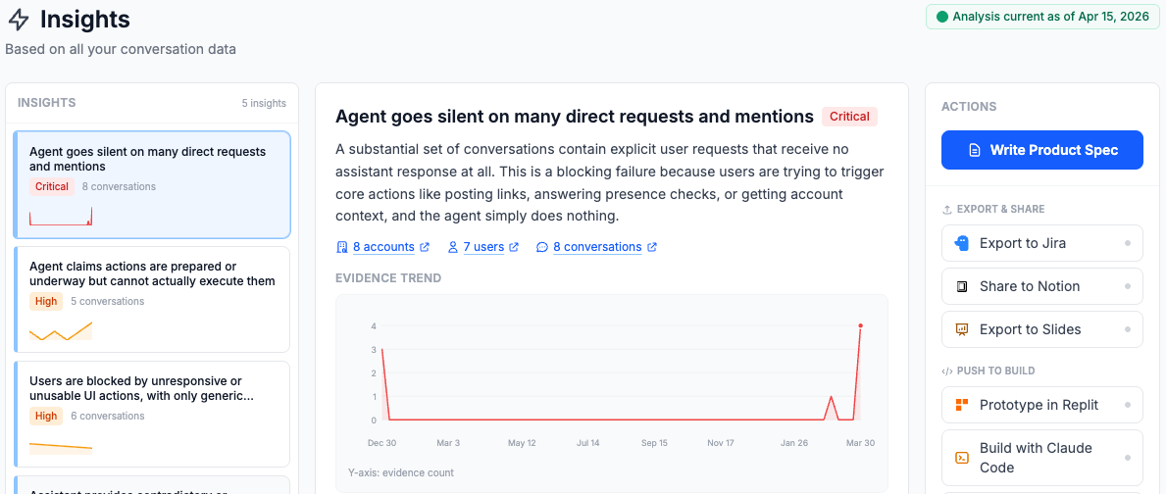Click the Notion logo icon
Viewport: 1166px width, 494px height.
point(961,286)
